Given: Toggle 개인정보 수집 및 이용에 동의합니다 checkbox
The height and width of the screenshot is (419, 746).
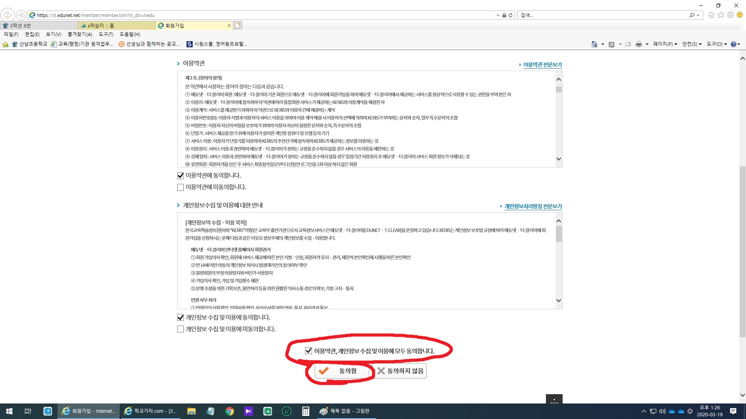Looking at the screenshot, I should (x=180, y=317).
